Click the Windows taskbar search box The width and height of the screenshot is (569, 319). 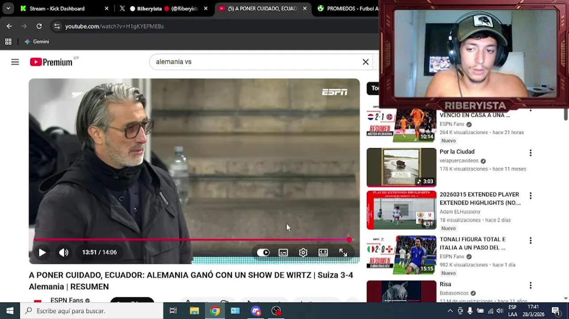(92, 311)
